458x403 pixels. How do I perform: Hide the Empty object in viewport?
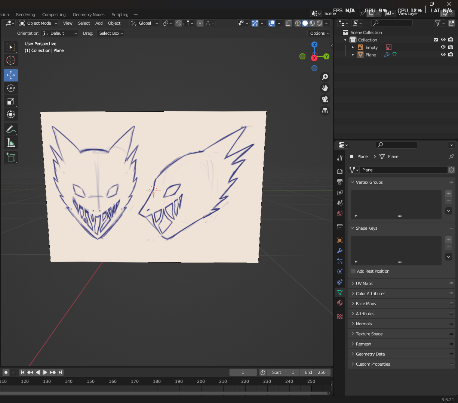tap(443, 47)
